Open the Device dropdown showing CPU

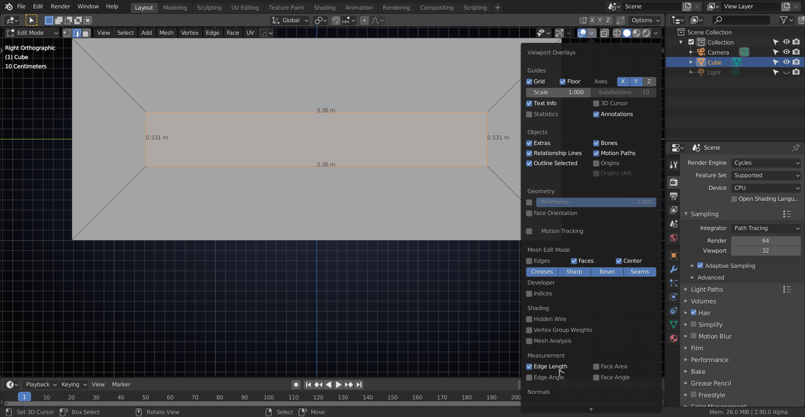[x=766, y=188]
